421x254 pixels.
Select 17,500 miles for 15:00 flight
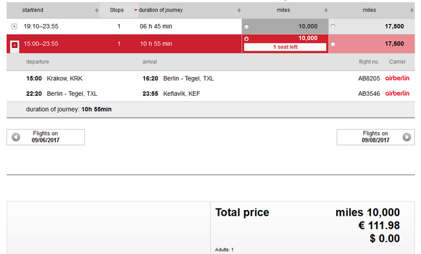[x=333, y=44]
